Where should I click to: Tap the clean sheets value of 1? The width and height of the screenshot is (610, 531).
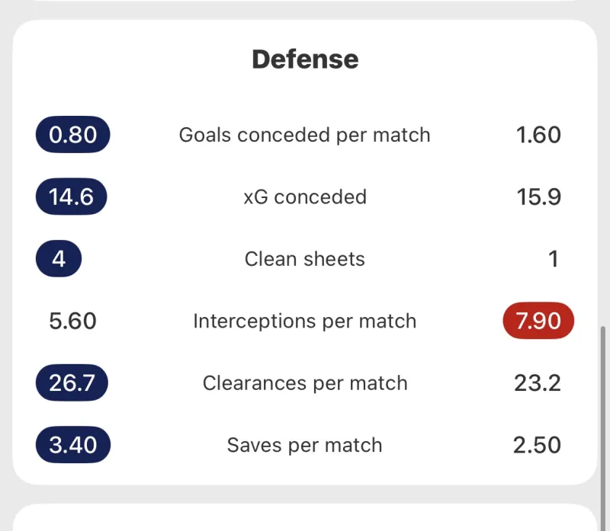[x=554, y=259]
